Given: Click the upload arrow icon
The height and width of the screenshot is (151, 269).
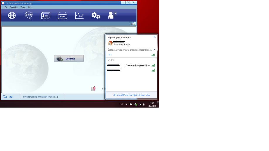Looking at the screenshot, I should click(94, 89).
